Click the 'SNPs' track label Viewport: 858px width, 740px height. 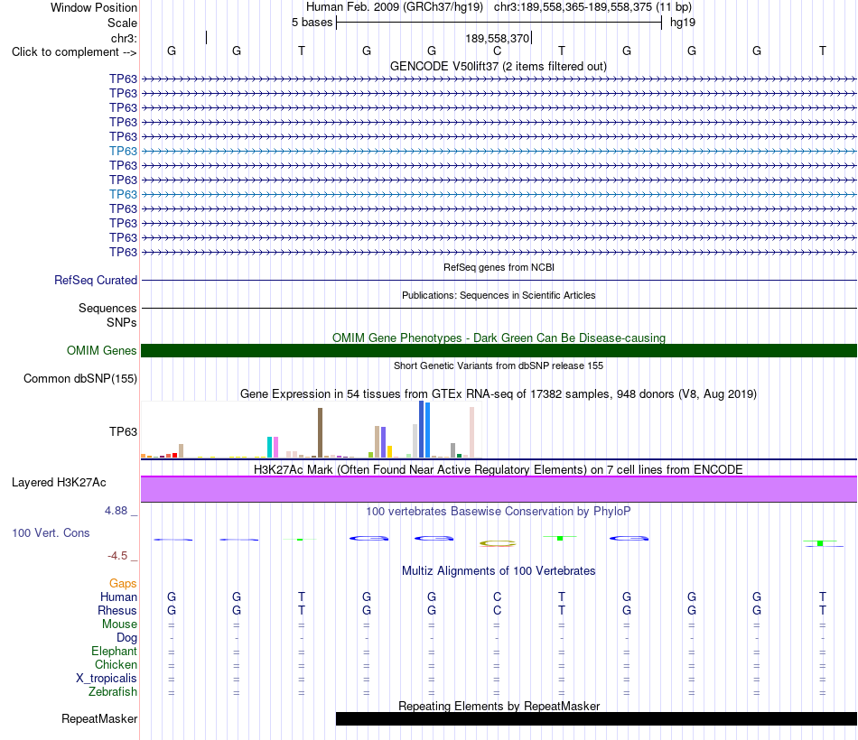[x=122, y=323]
